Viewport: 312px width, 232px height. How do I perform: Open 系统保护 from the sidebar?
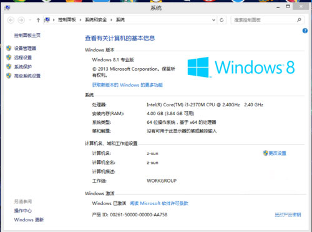tap(23, 67)
